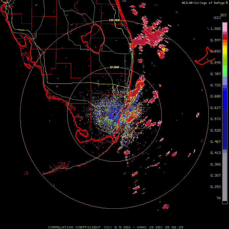Select the 0.253 scale value

point(216,187)
